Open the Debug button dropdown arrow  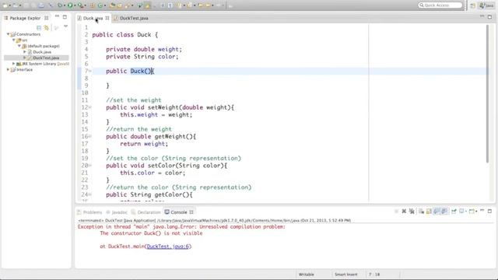coord(65,5)
